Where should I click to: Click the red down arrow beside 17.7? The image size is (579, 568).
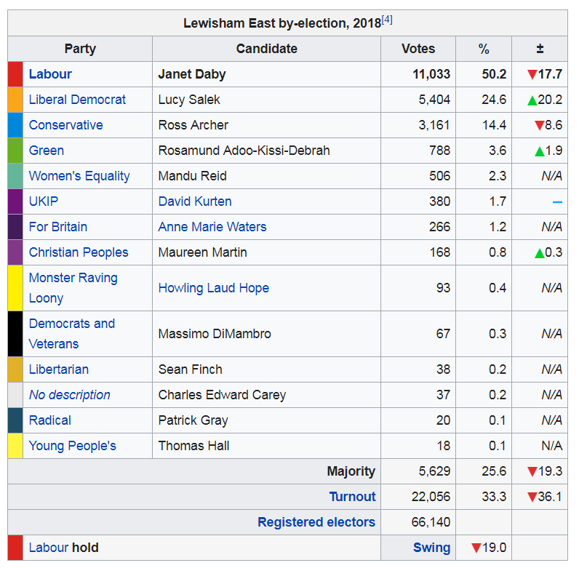coord(532,74)
